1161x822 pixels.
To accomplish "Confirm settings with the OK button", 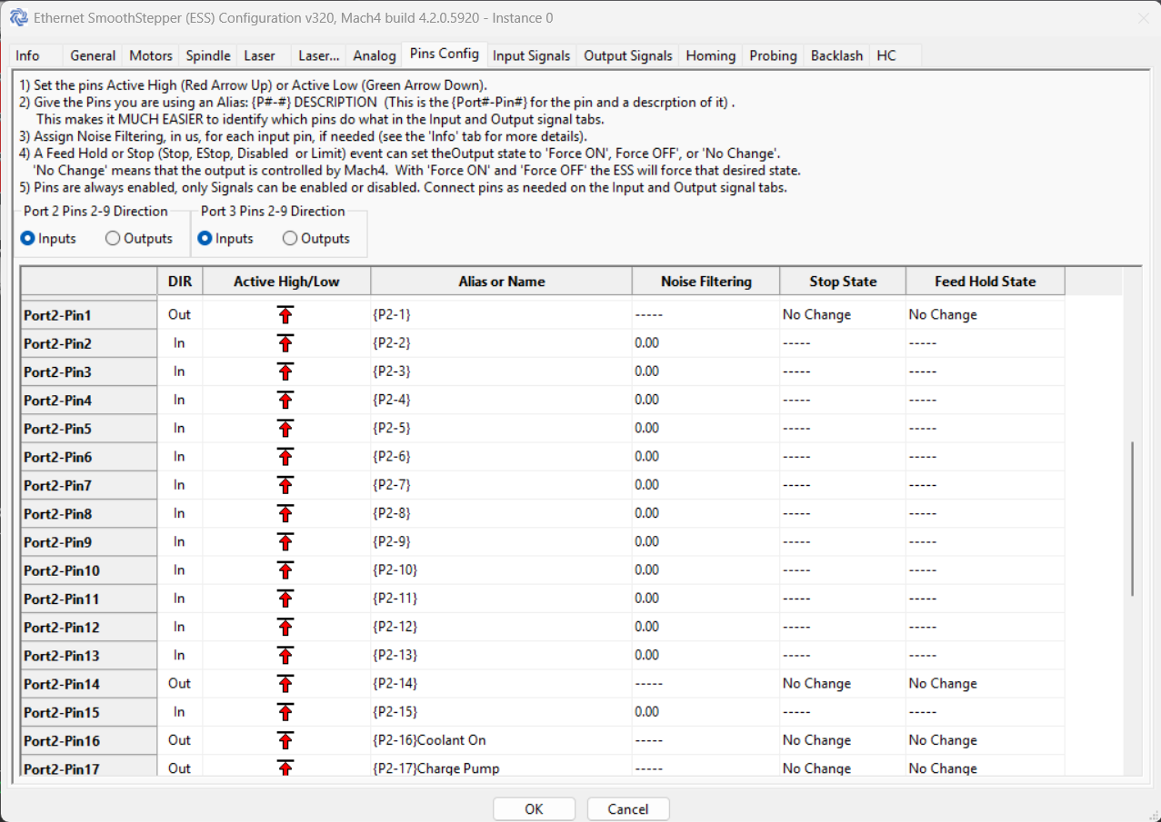I will coord(535,809).
